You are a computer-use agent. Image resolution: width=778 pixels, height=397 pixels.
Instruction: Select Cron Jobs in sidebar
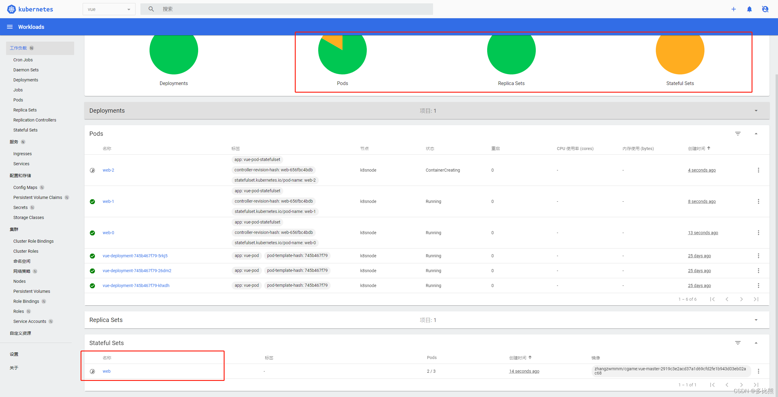click(x=23, y=60)
